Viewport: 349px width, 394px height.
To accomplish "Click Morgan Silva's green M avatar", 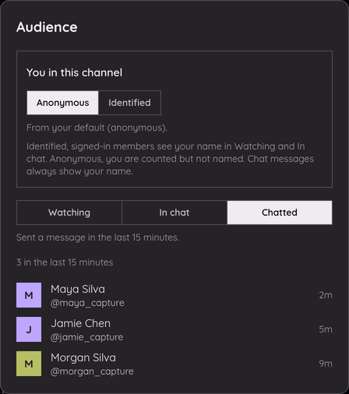I will click(29, 364).
